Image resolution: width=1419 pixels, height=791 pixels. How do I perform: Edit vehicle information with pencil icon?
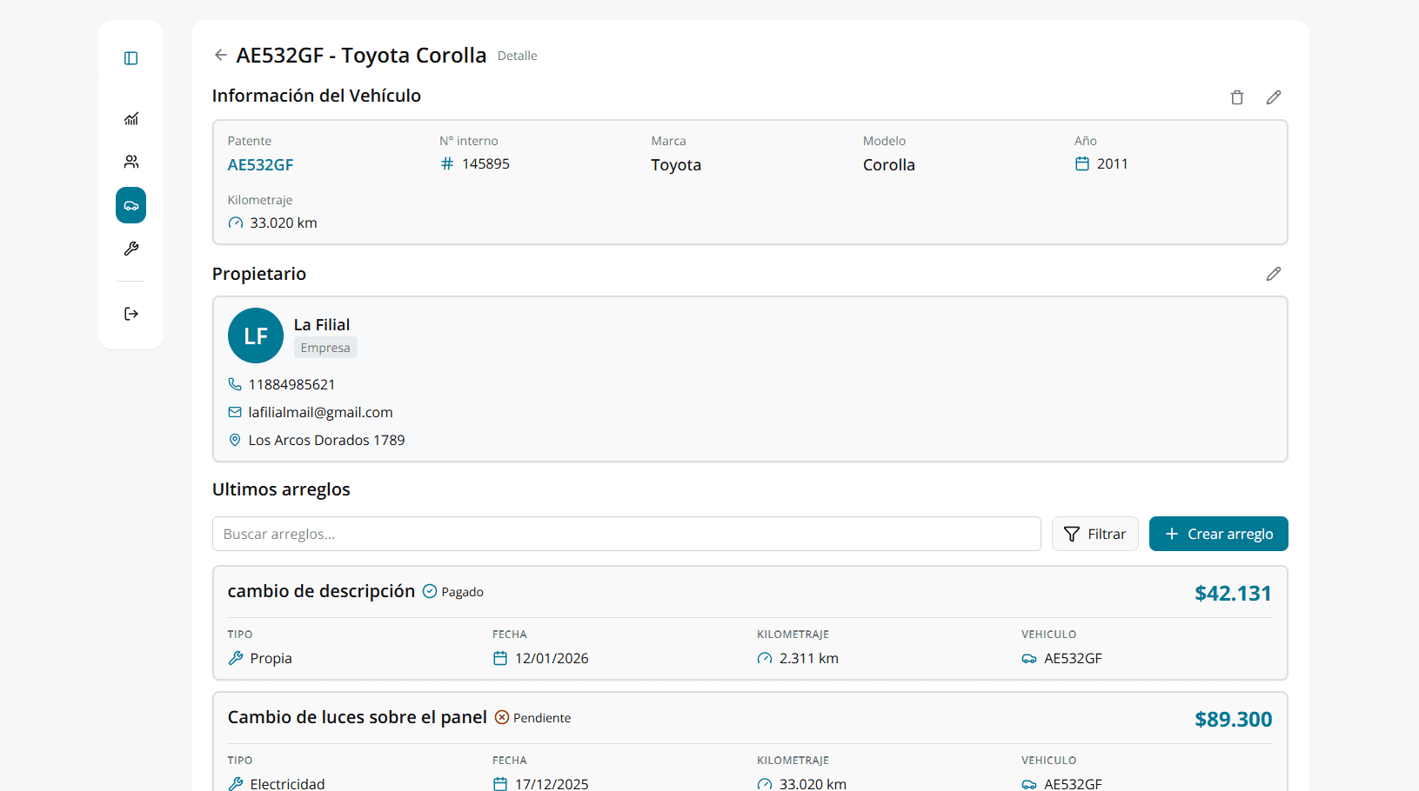click(1273, 97)
